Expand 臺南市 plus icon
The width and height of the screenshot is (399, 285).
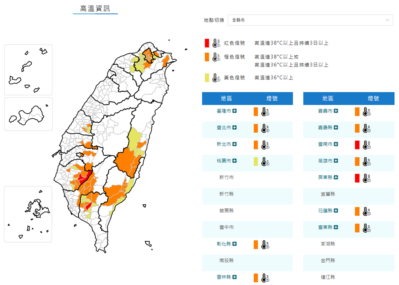coord(336,144)
